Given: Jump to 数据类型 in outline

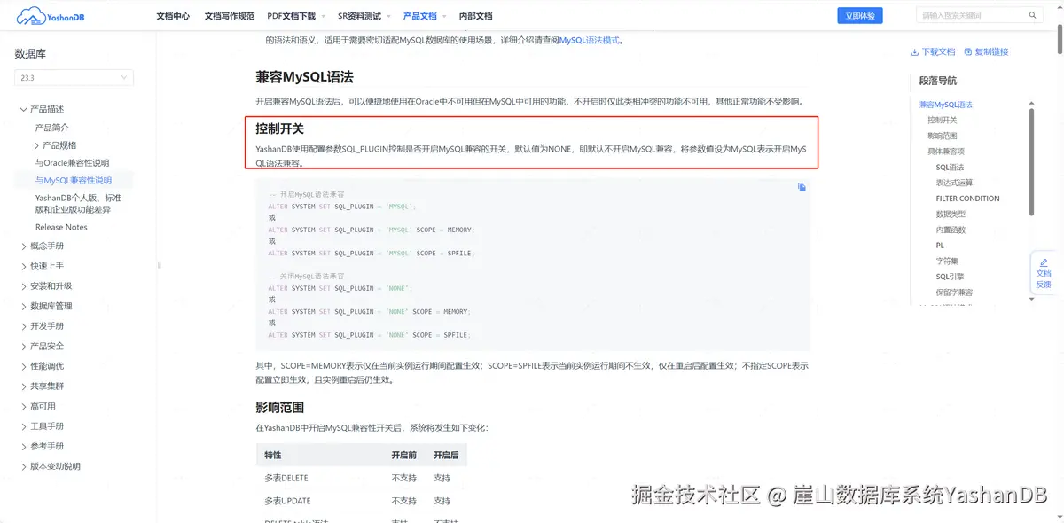Looking at the screenshot, I should click(951, 214).
